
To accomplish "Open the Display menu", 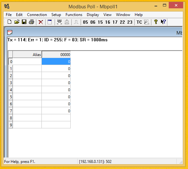I will [93, 15].
